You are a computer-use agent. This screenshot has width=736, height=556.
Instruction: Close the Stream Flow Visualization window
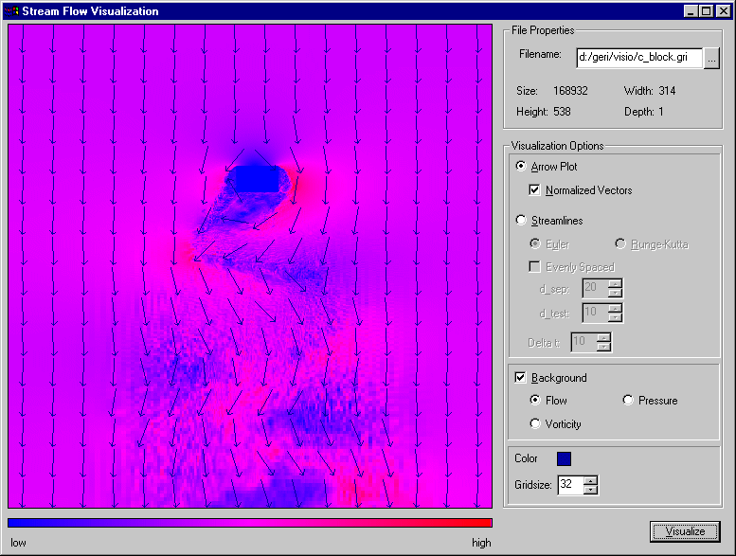point(724,11)
